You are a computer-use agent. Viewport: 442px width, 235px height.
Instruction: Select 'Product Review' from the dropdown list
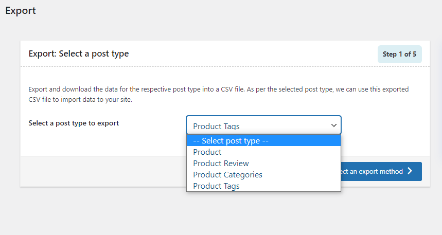click(x=221, y=164)
